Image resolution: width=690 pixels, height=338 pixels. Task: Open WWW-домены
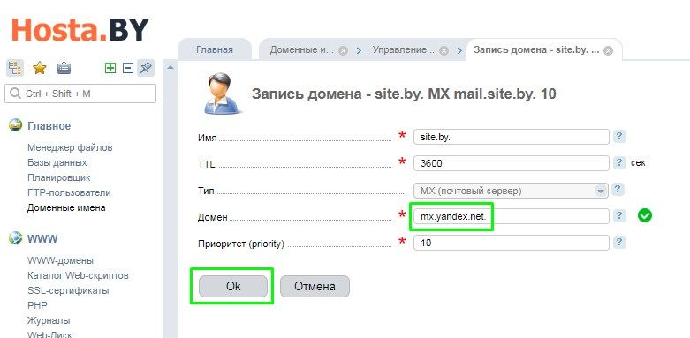click(60, 260)
